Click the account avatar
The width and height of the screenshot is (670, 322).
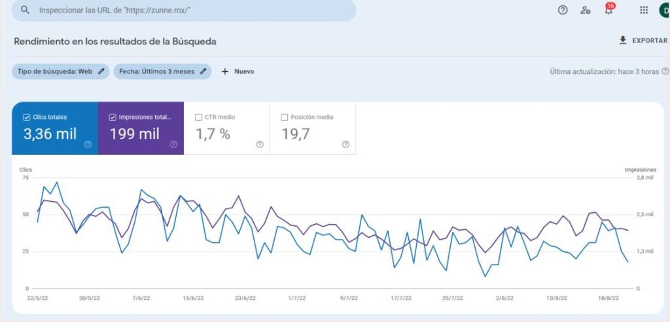point(663,10)
